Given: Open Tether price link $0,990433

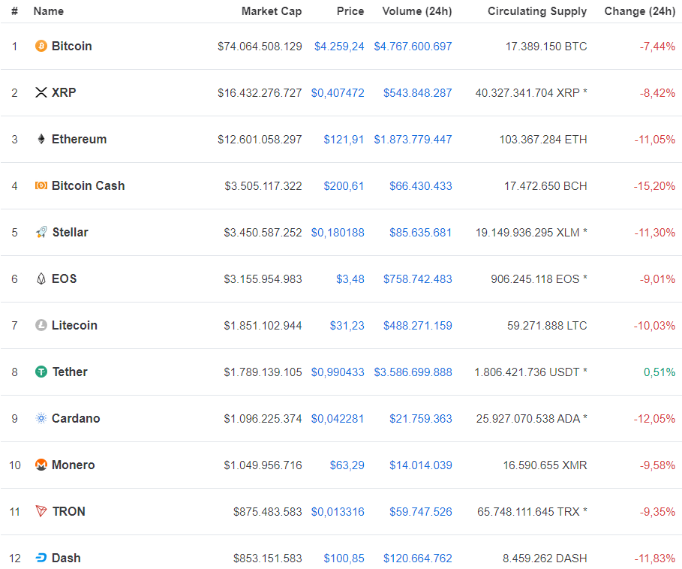Looking at the screenshot, I should point(338,372).
